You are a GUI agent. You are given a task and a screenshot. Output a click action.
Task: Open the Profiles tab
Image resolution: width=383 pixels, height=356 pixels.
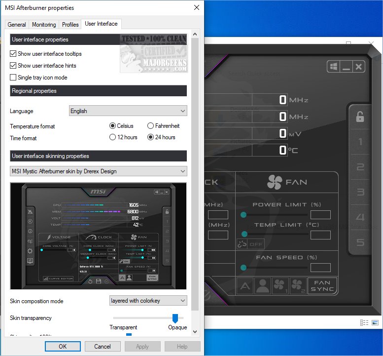[x=70, y=25]
